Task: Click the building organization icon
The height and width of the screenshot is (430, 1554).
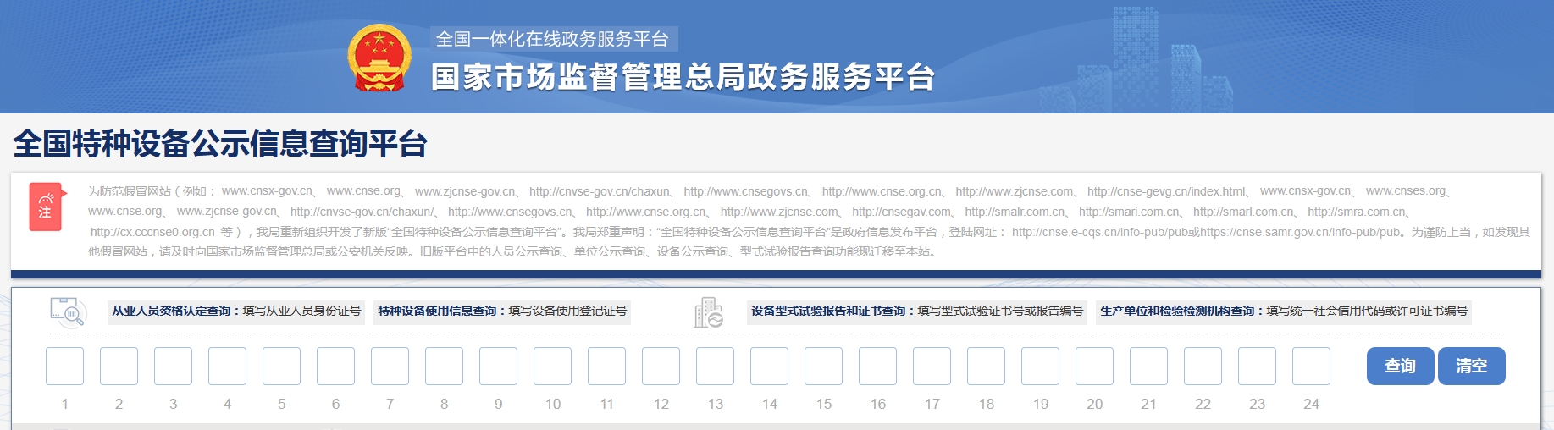Action: click(x=708, y=312)
